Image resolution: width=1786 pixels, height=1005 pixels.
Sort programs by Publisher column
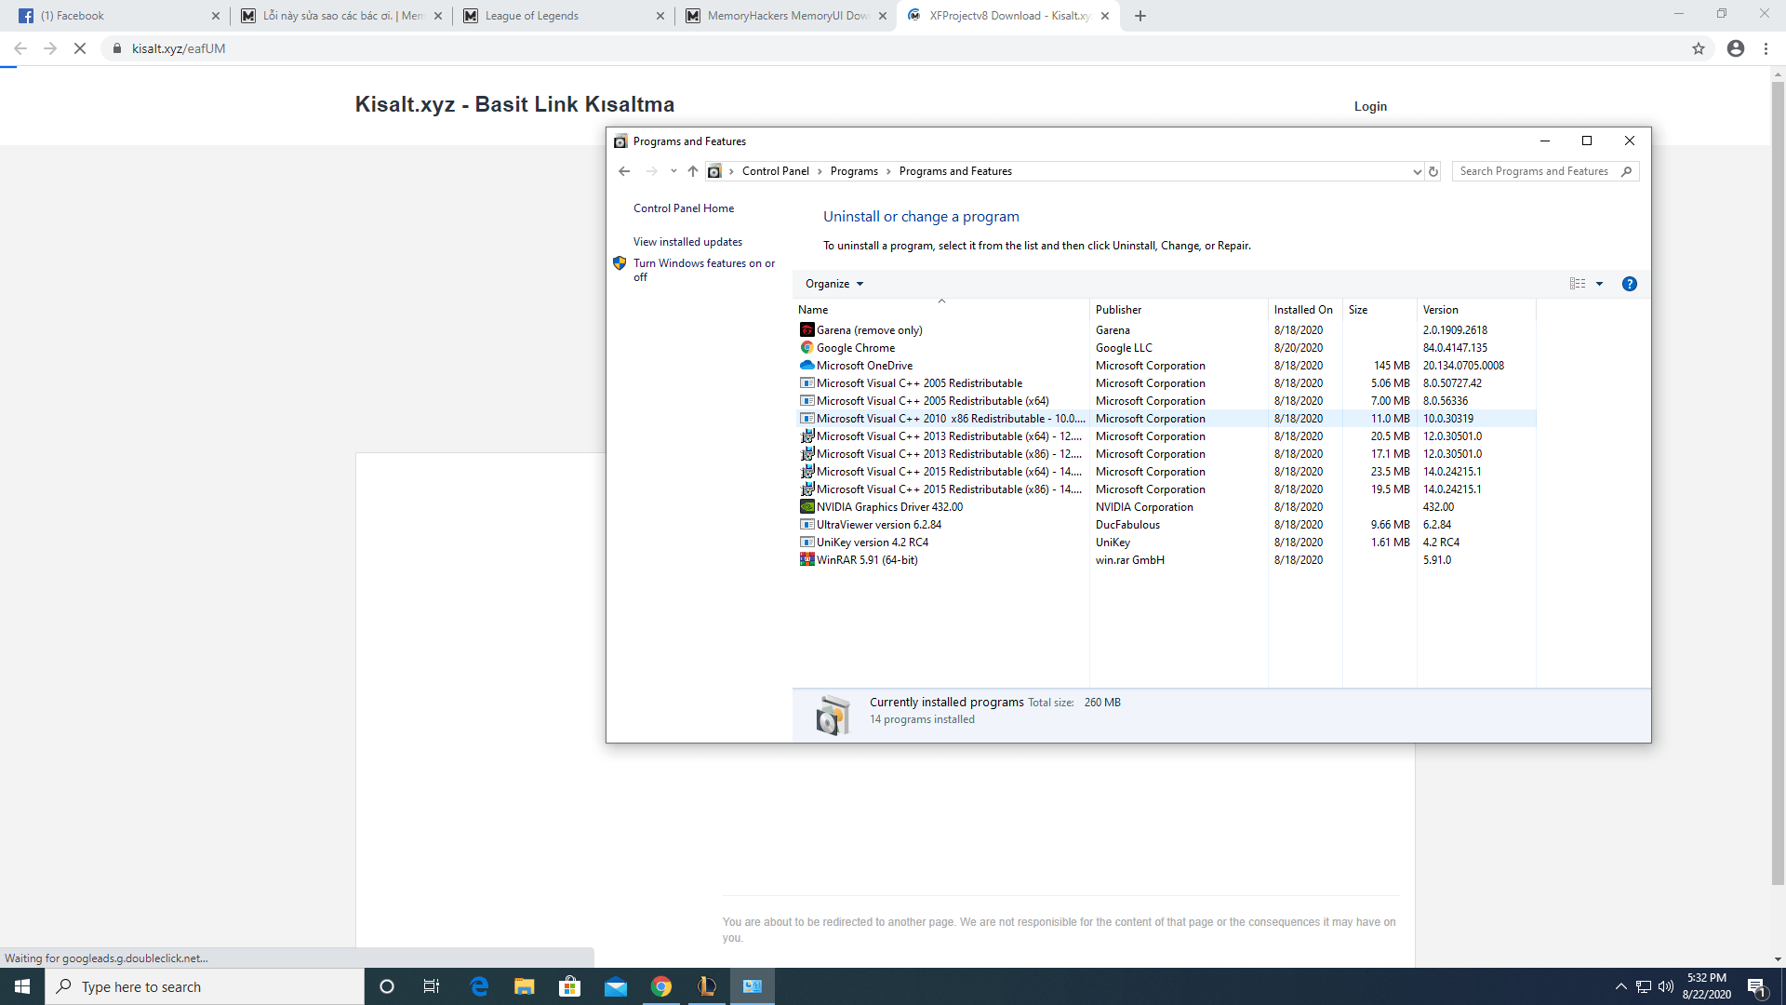(x=1179, y=310)
